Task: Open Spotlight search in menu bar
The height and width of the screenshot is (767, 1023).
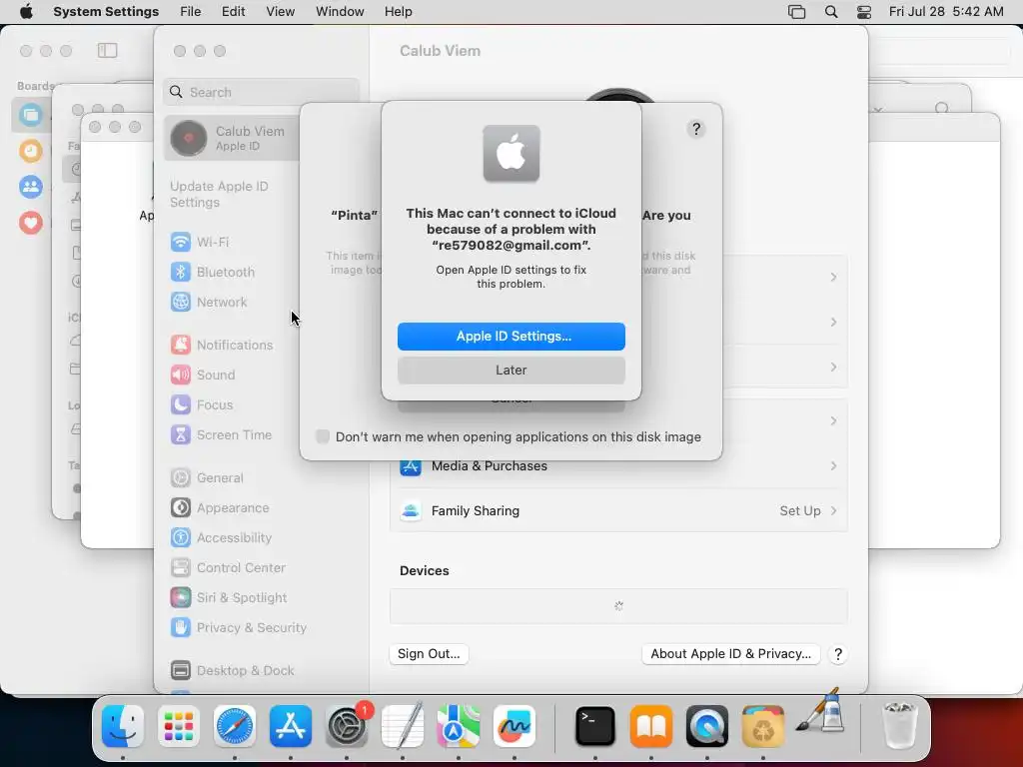Action: (831, 12)
